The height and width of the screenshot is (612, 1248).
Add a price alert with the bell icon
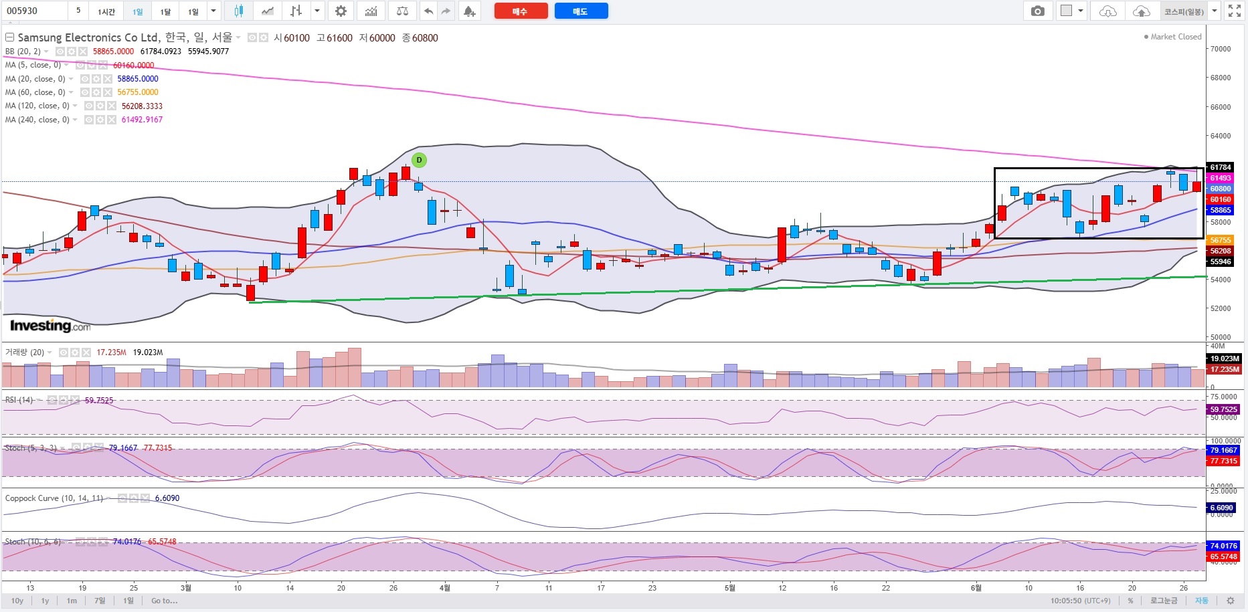tap(469, 11)
